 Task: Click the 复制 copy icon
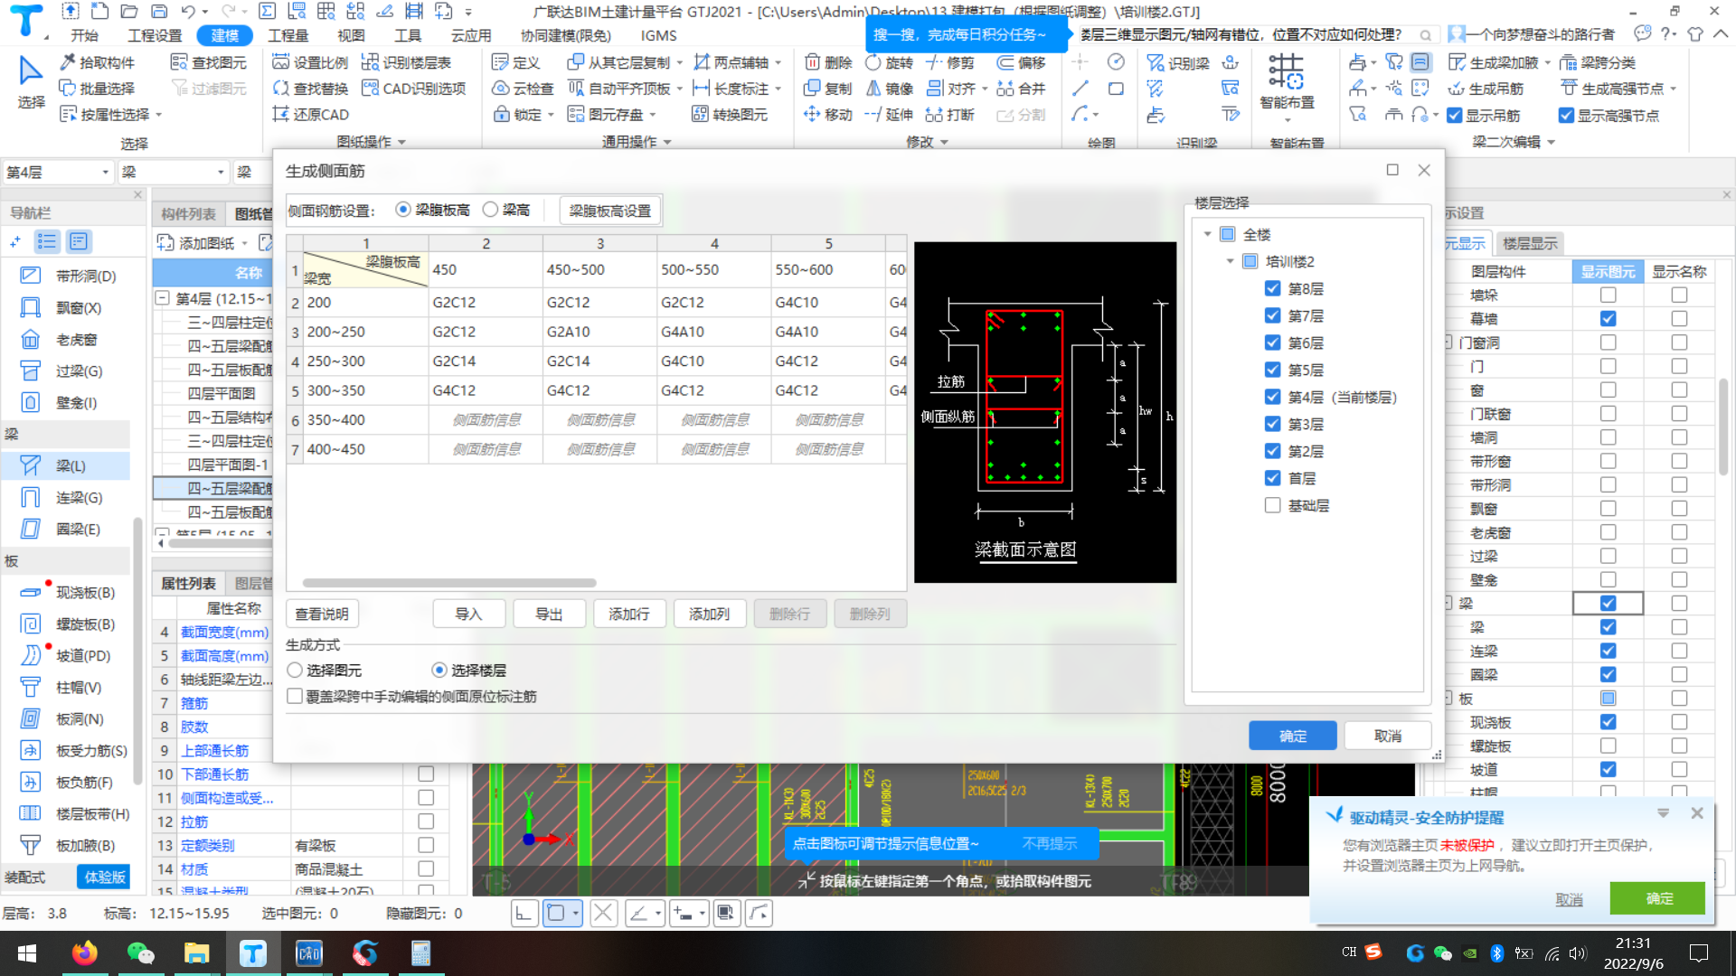click(x=812, y=89)
